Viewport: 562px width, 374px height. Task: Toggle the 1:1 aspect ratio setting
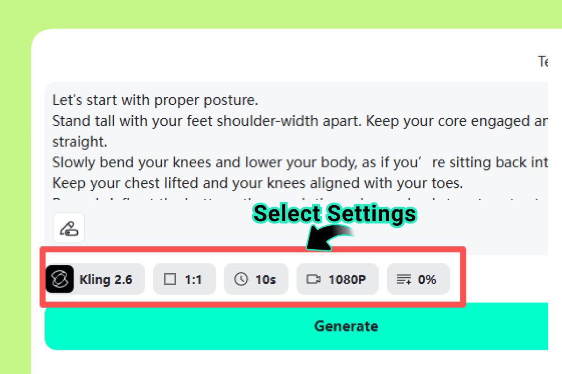click(185, 279)
